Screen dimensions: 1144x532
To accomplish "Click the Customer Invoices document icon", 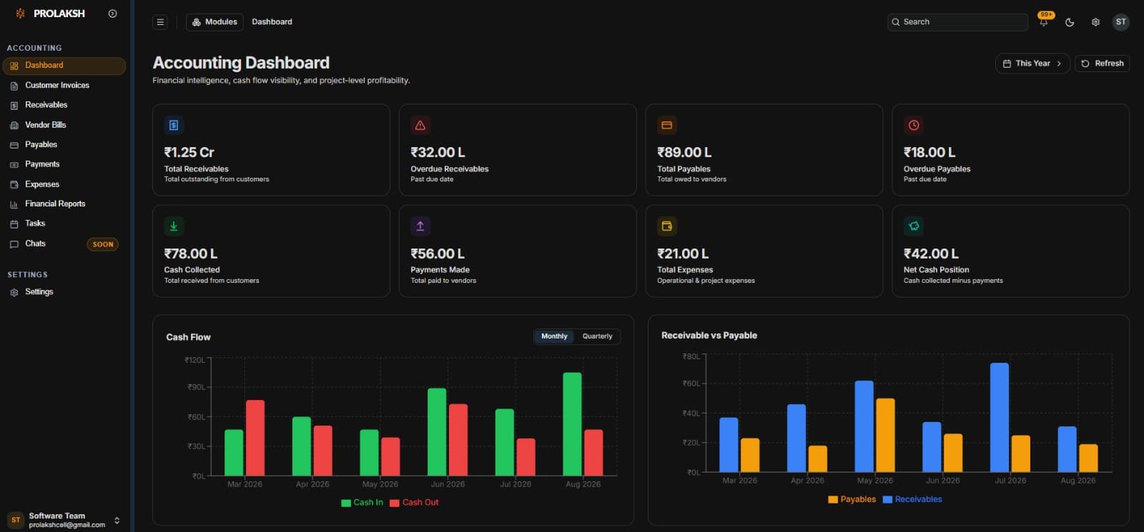I will point(14,86).
